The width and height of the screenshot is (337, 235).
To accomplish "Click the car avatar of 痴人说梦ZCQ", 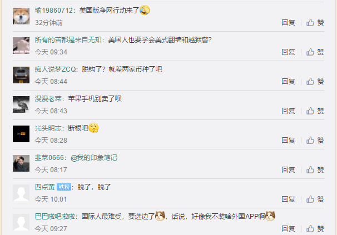I will 21,75.
